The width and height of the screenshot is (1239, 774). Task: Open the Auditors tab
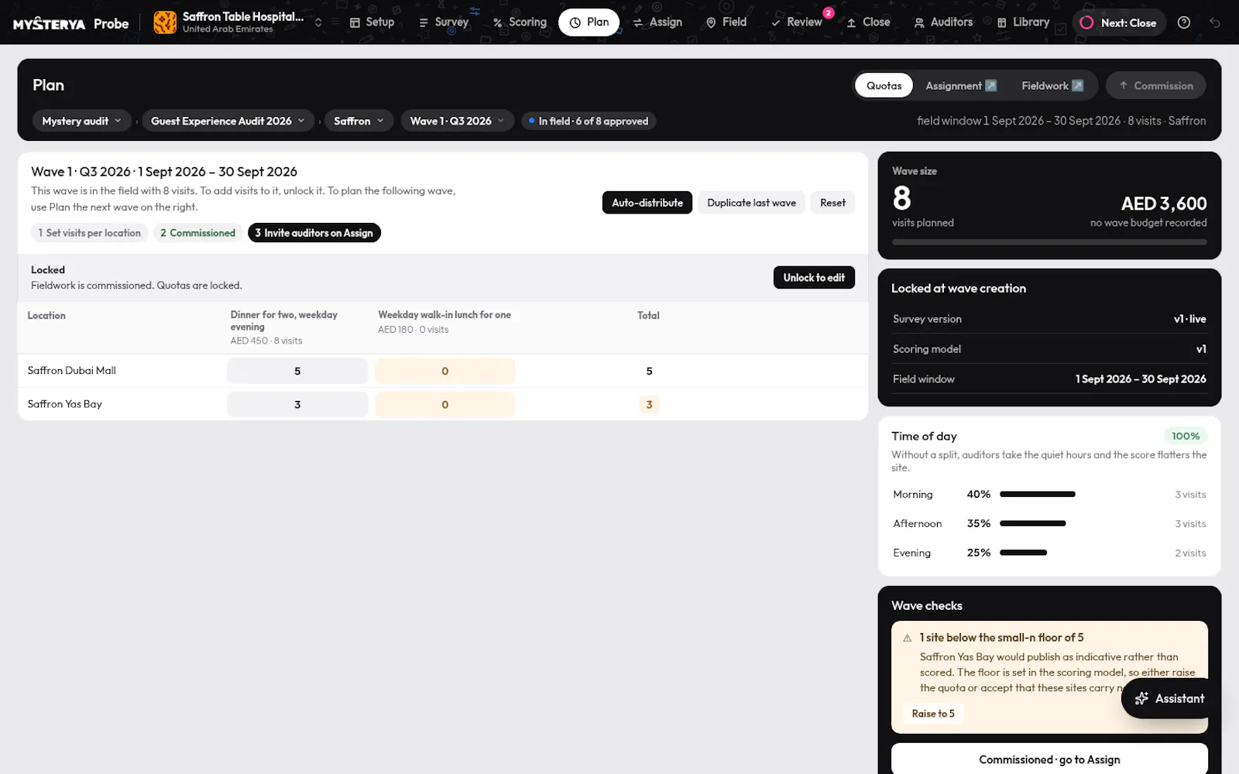click(943, 22)
